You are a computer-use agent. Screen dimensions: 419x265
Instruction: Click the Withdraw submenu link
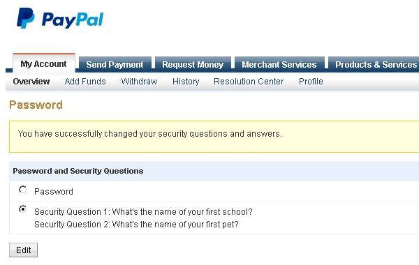(x=139, y=82)
